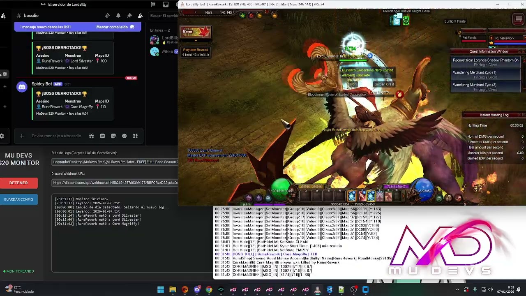Edit GameServer log path field
Screen dimensions: 526x296
115,162
